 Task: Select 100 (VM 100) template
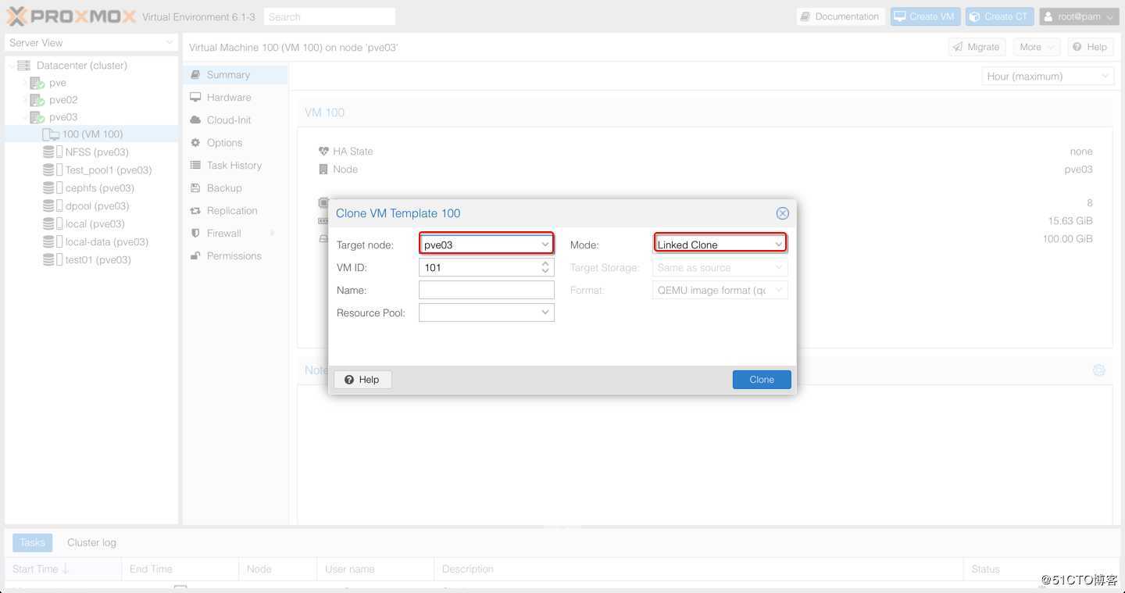pyautogui.click(x=92, y=134)
